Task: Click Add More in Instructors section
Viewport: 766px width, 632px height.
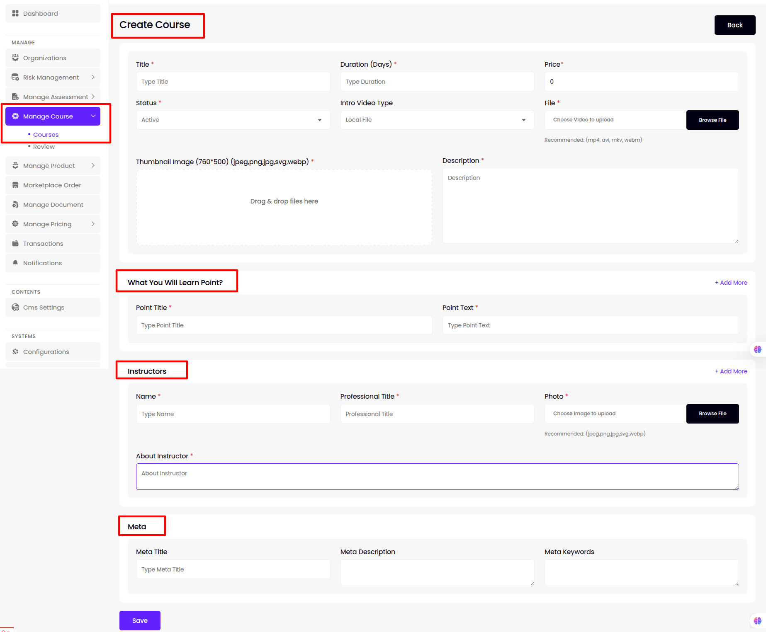Action: tap(731, 371)
